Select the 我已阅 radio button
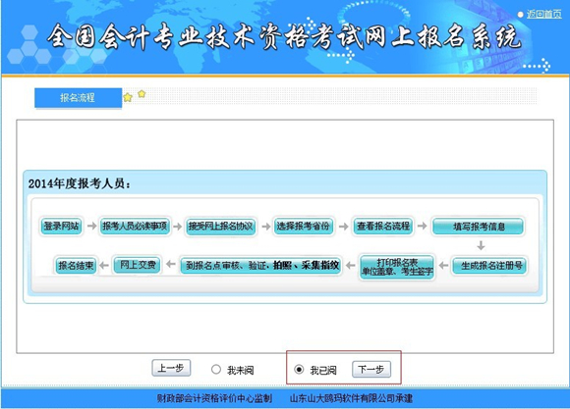570x409 pixels. [x=299, y=370]
